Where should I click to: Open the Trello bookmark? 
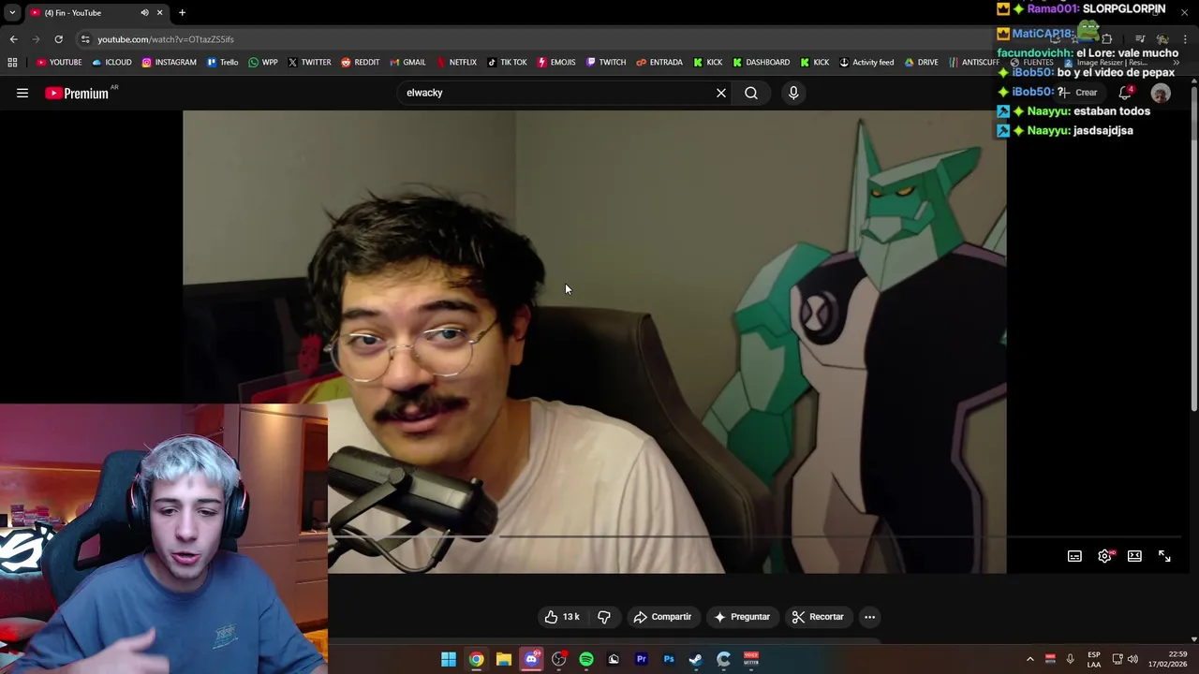[x=222, y=63]
